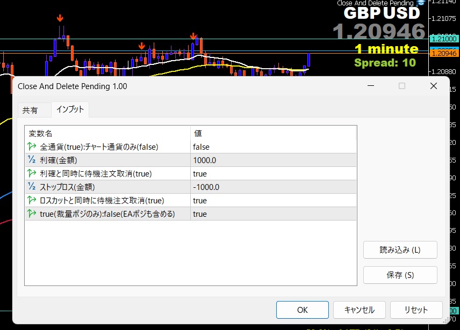Close the Close And Delete Pending dialog
This screenshot has width=460, height=330.
click(x=434, y=86)
